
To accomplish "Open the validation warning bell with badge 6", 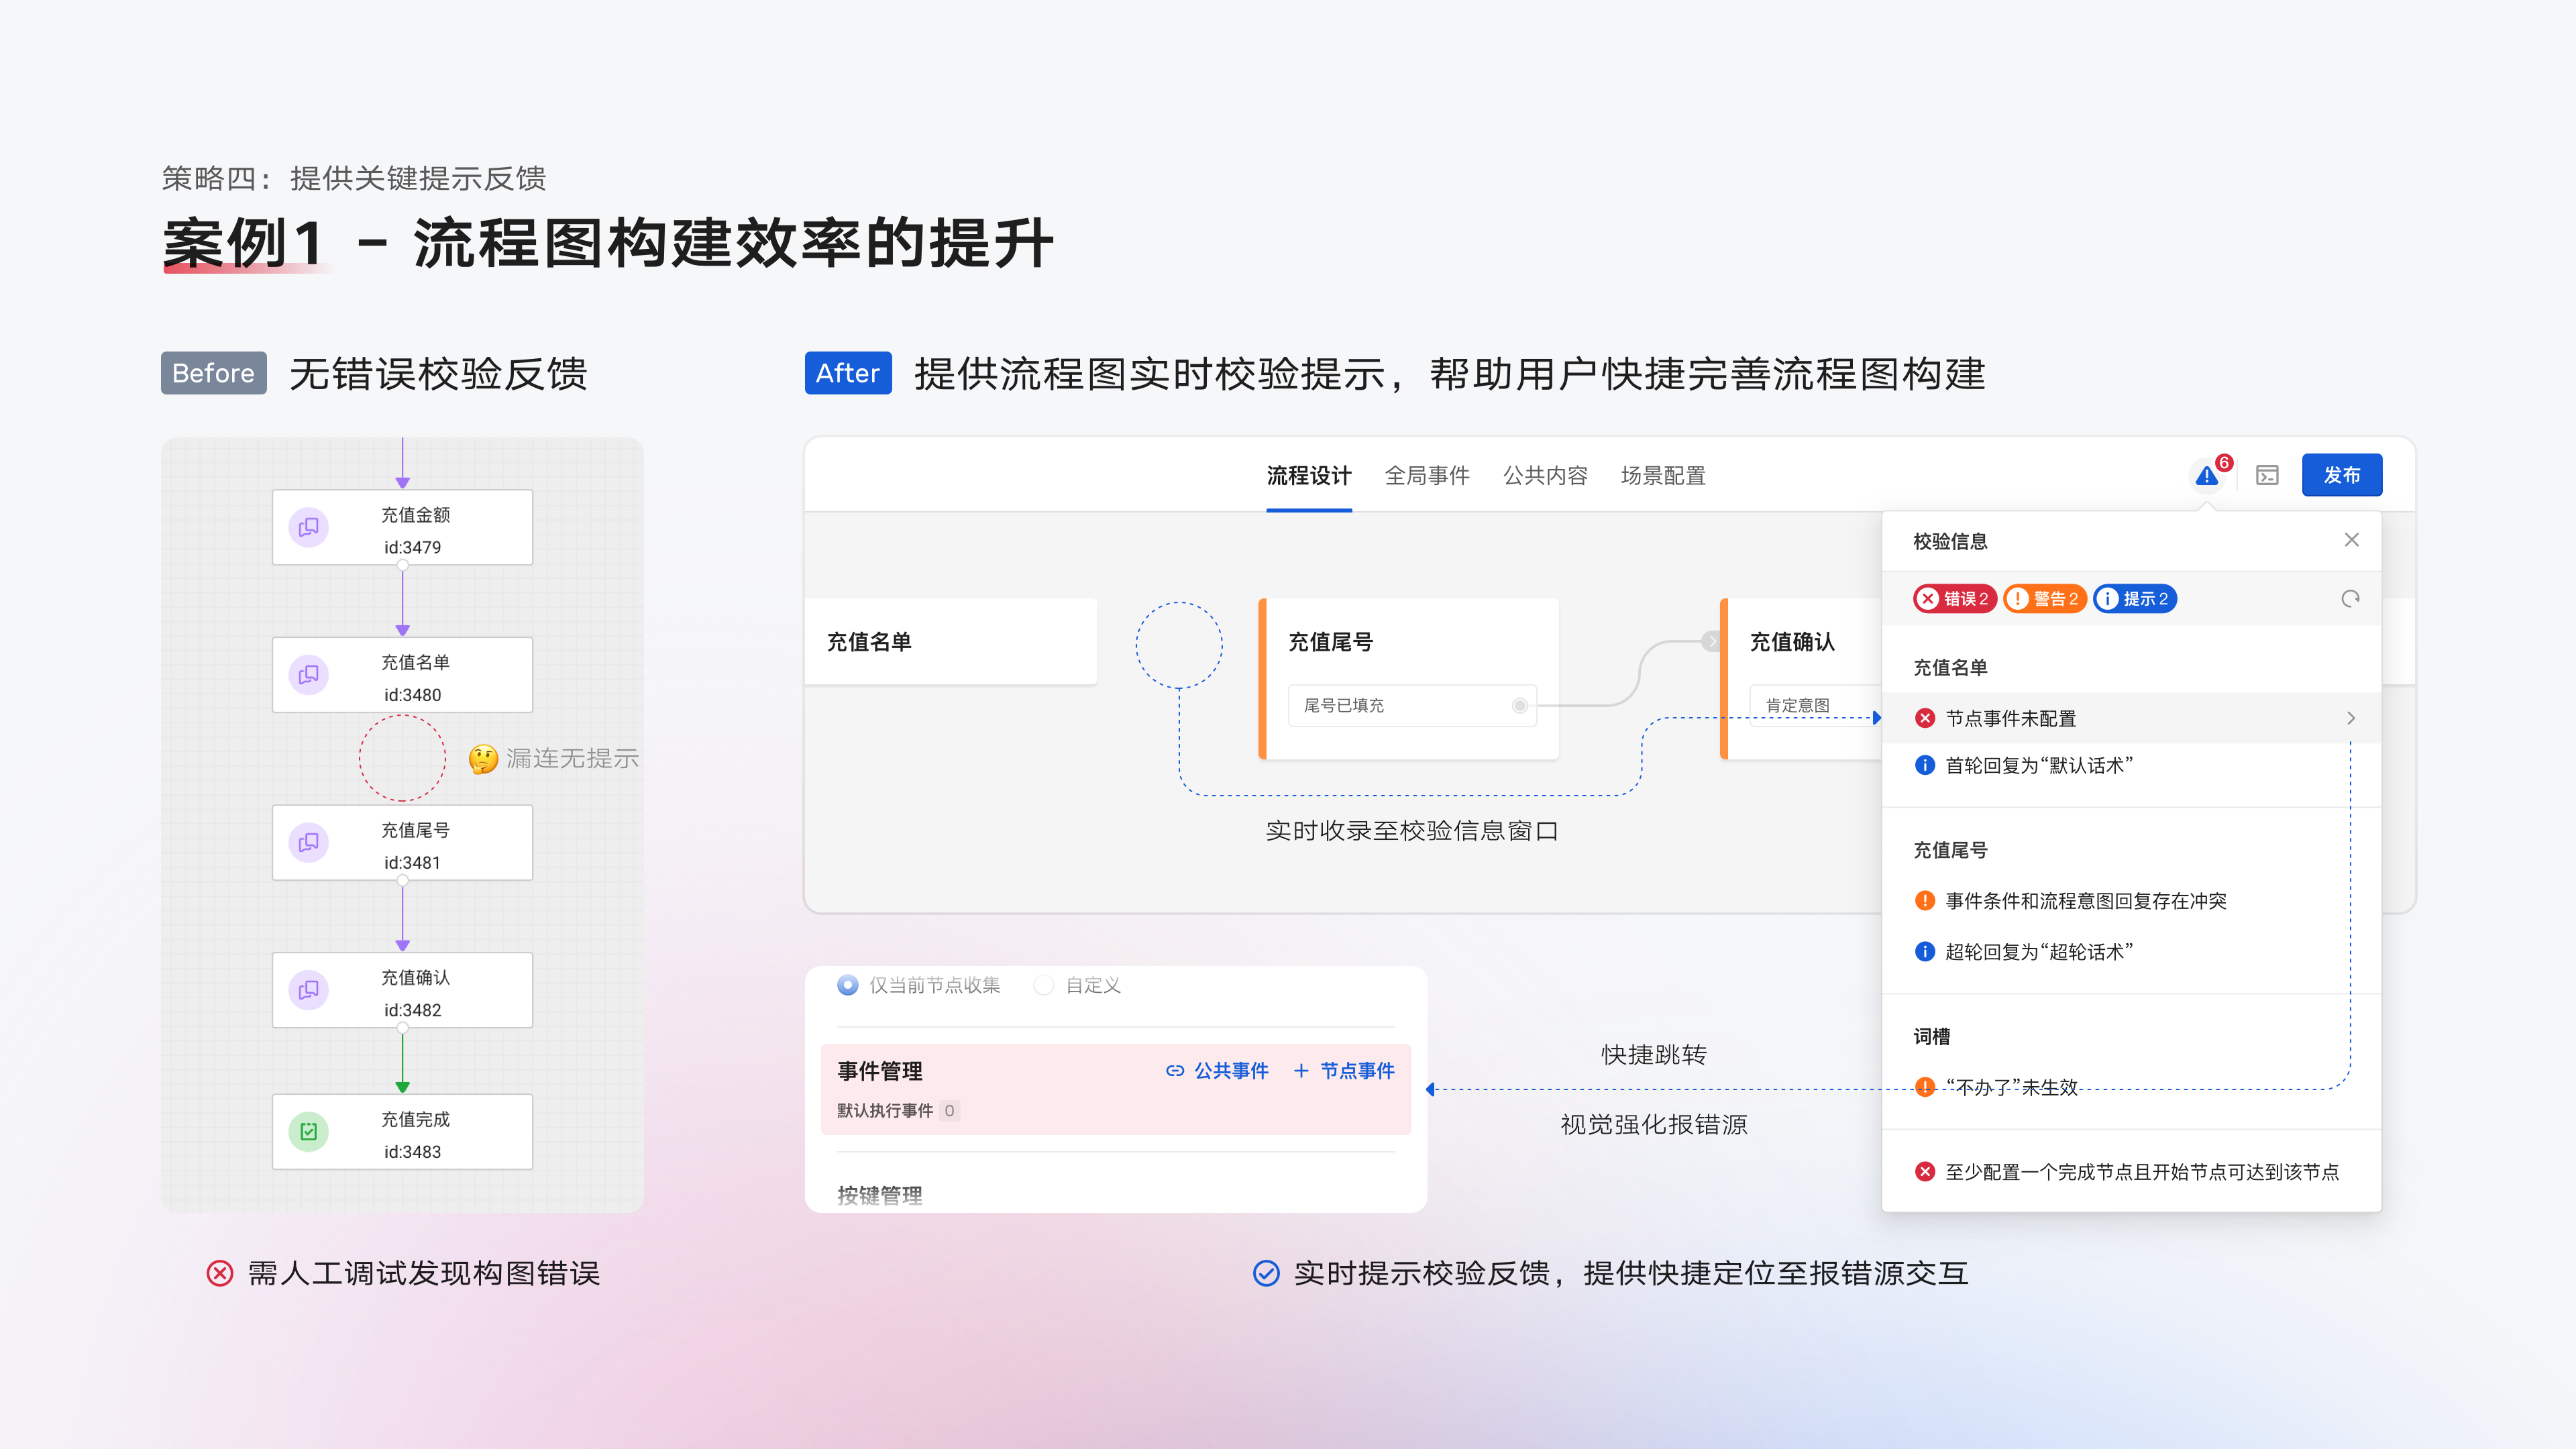I will [2207, 476].
